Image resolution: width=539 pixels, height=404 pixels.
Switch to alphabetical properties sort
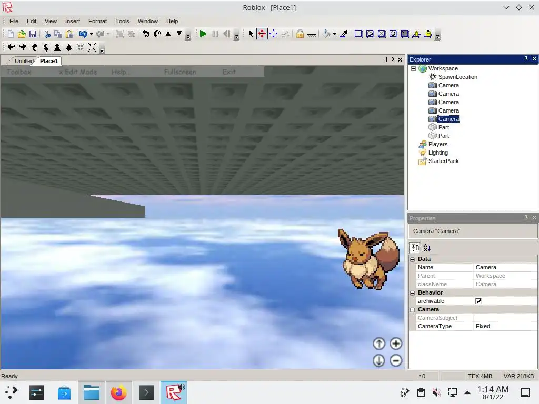click(x=427, y=248)
